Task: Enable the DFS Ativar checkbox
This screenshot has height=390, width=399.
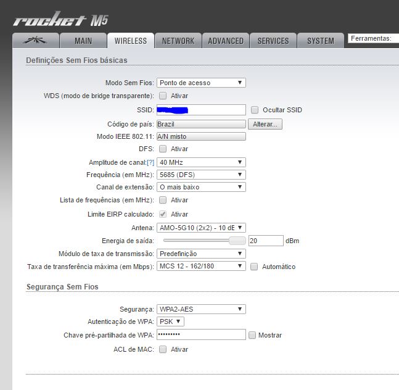Action: pos(163,149)
